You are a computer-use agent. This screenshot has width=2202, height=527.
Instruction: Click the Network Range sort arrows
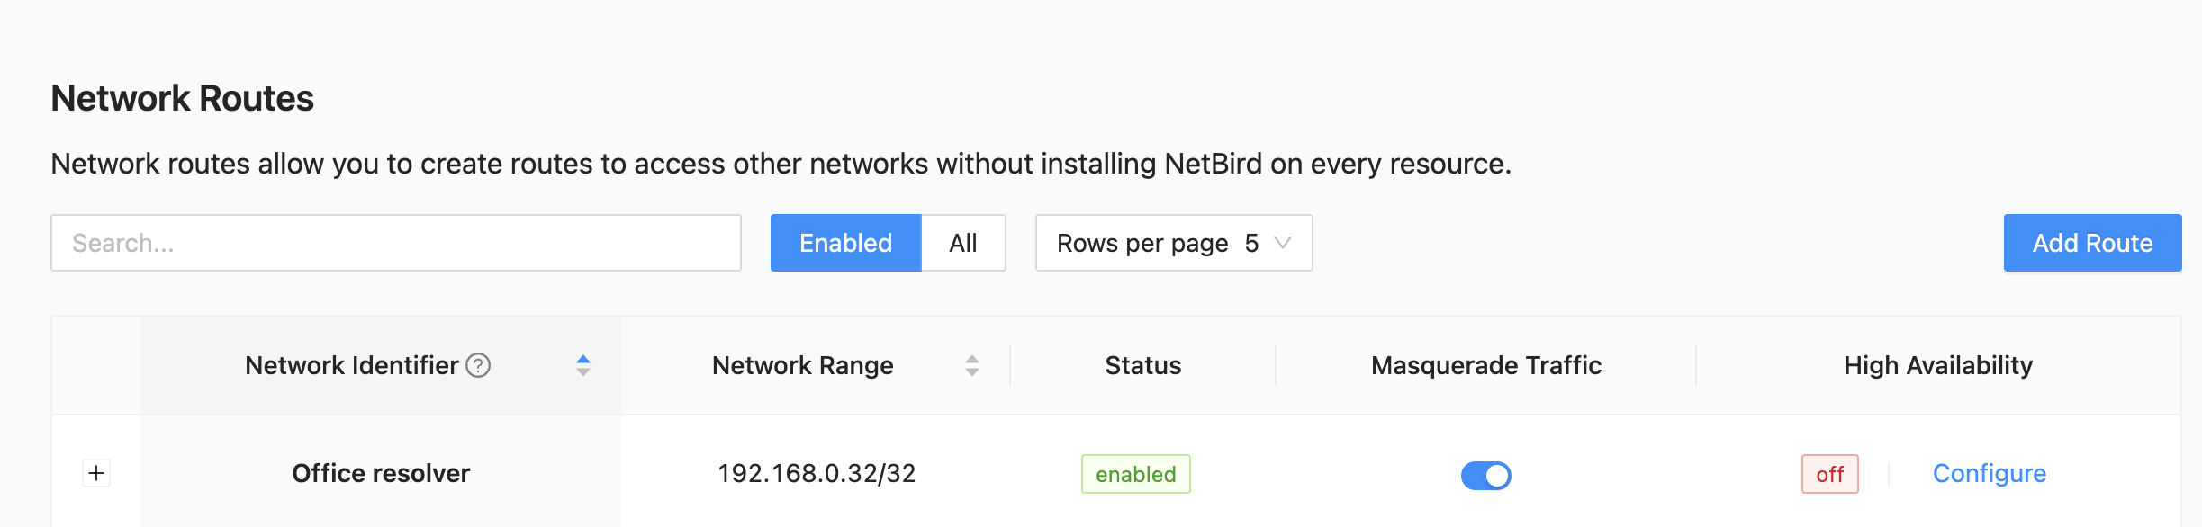[x=972, y=365]
